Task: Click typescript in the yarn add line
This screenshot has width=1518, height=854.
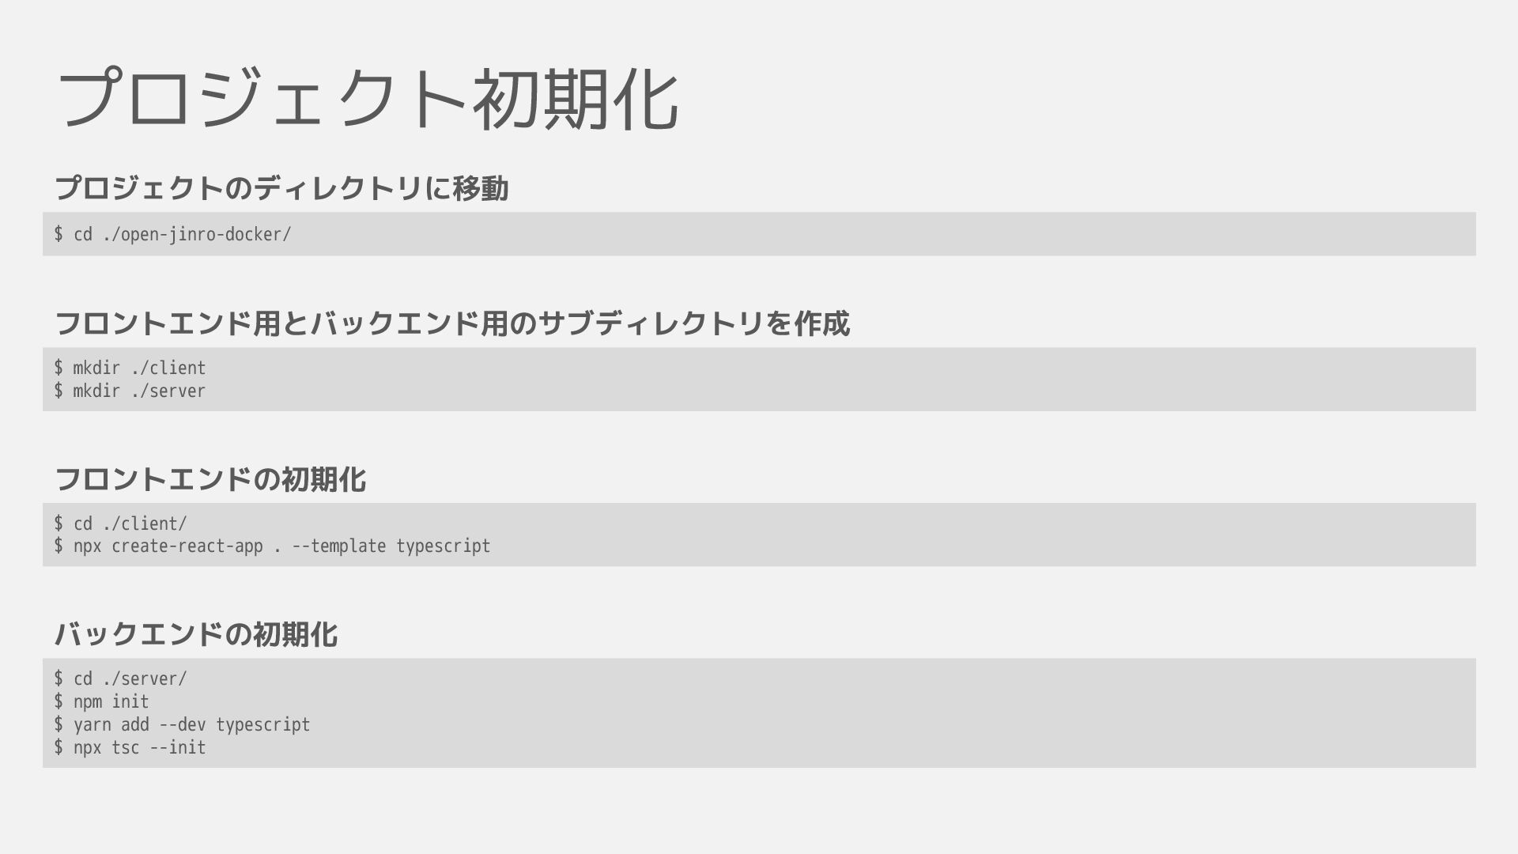Action: 262,725
